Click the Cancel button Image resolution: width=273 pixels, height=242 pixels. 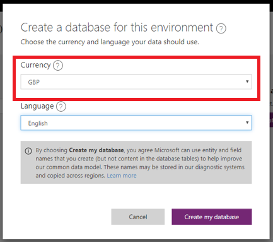[138, 217]
